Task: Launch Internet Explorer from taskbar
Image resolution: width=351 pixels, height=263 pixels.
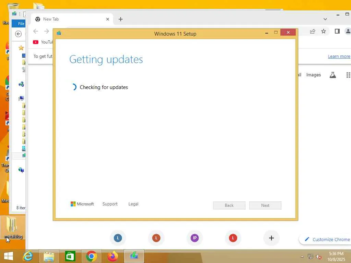Action: click(28, 256)
